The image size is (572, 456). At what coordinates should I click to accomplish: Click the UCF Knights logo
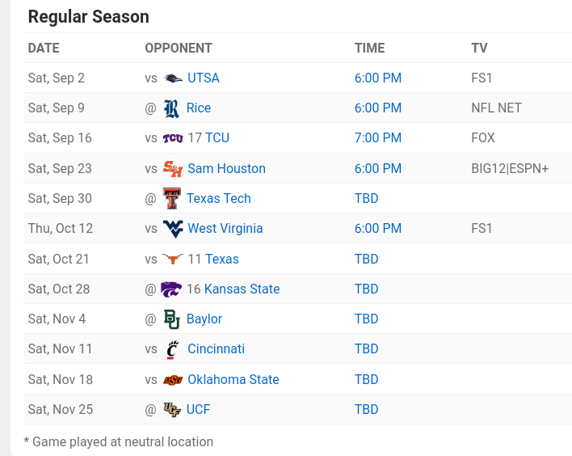click(x=171, y=410)
